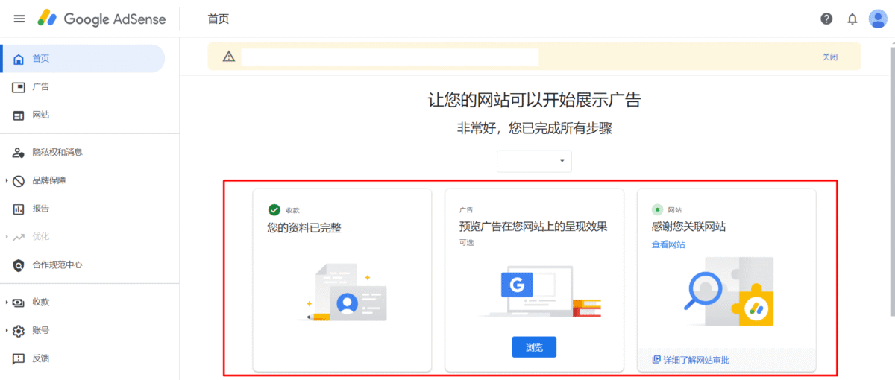
Task: Click the blue 浏览 button
Action: click(x=534, y=347)
